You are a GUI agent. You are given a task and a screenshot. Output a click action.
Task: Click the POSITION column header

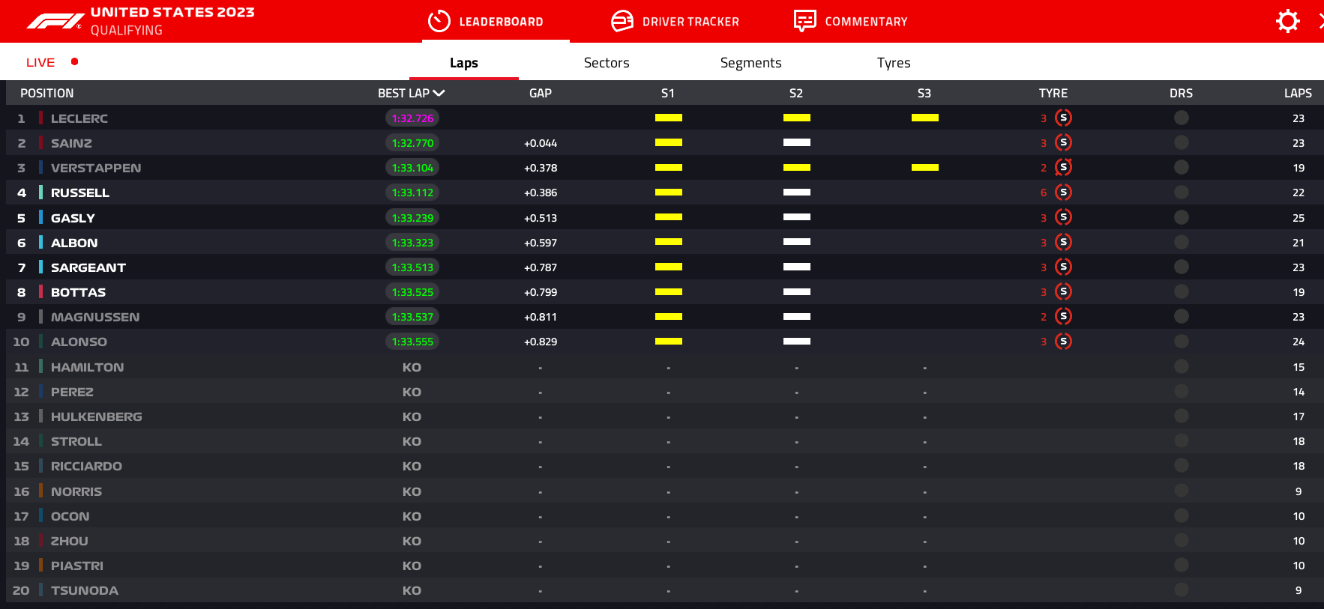(47, 93)
